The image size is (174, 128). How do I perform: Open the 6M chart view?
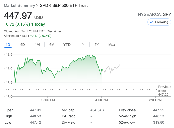coord(52,45)
